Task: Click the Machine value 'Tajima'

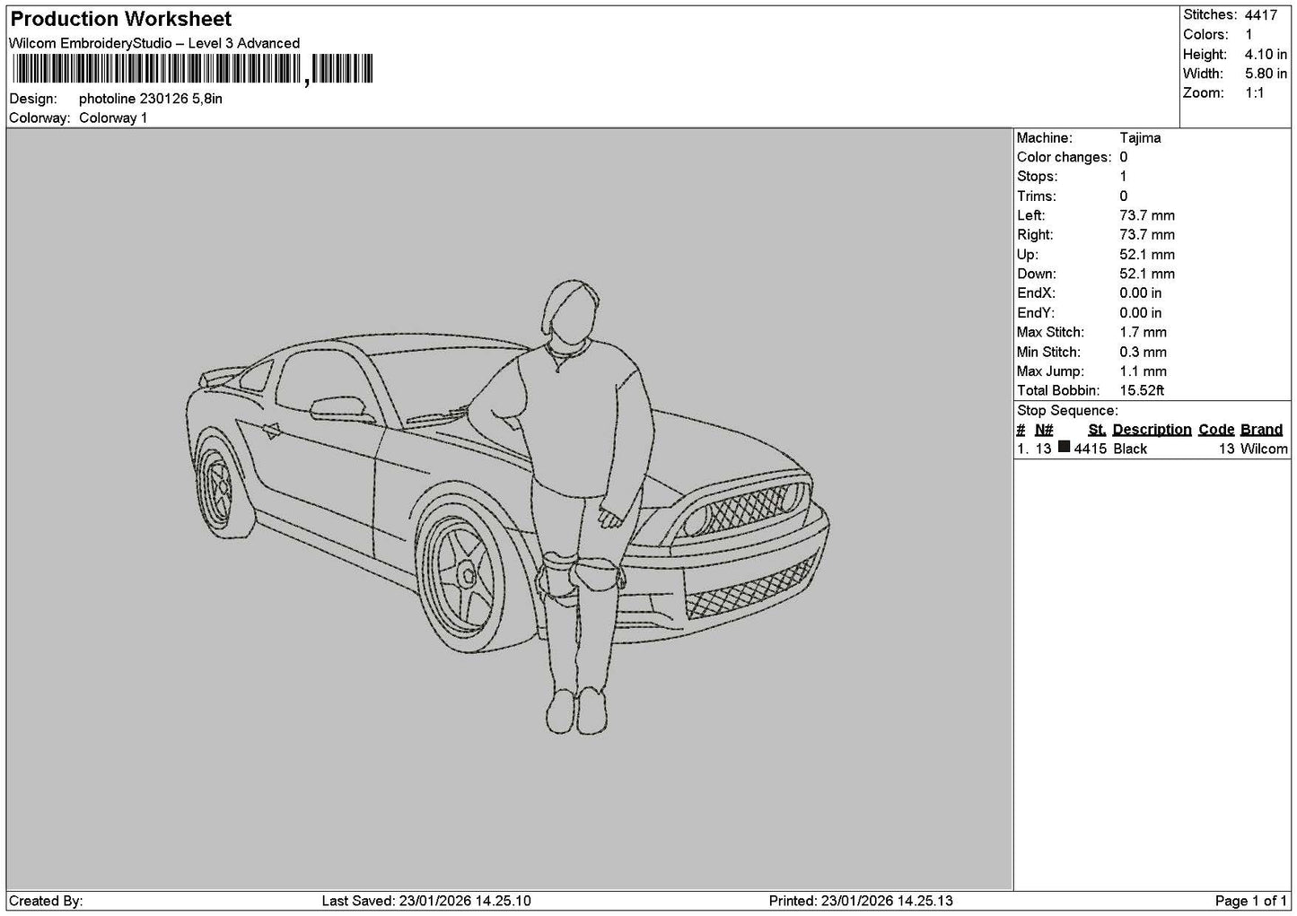Action: click(1140, 138)
